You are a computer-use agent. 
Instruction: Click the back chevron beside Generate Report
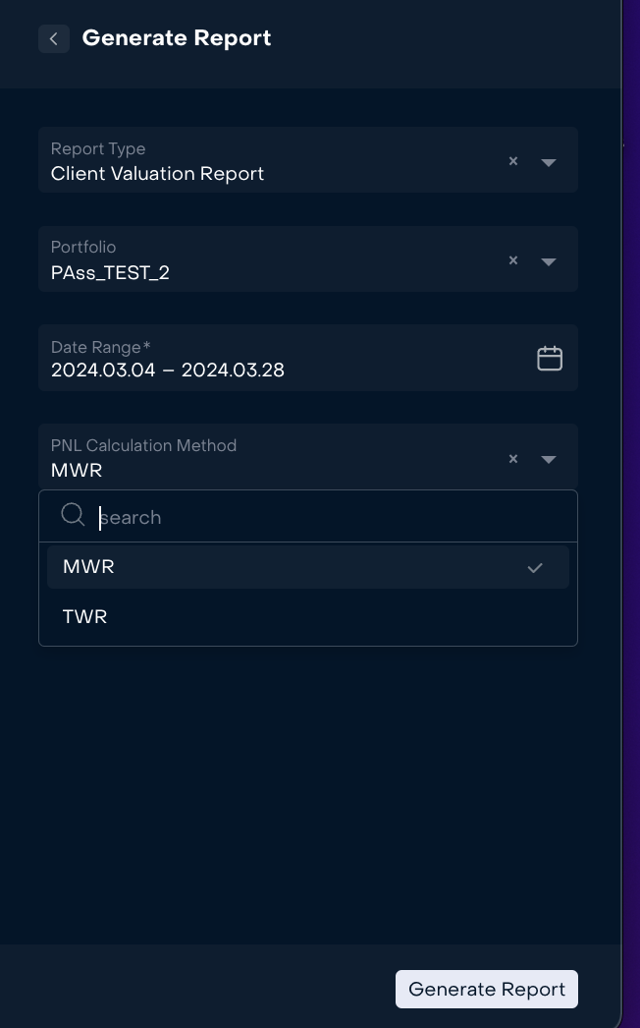(54, 38)
